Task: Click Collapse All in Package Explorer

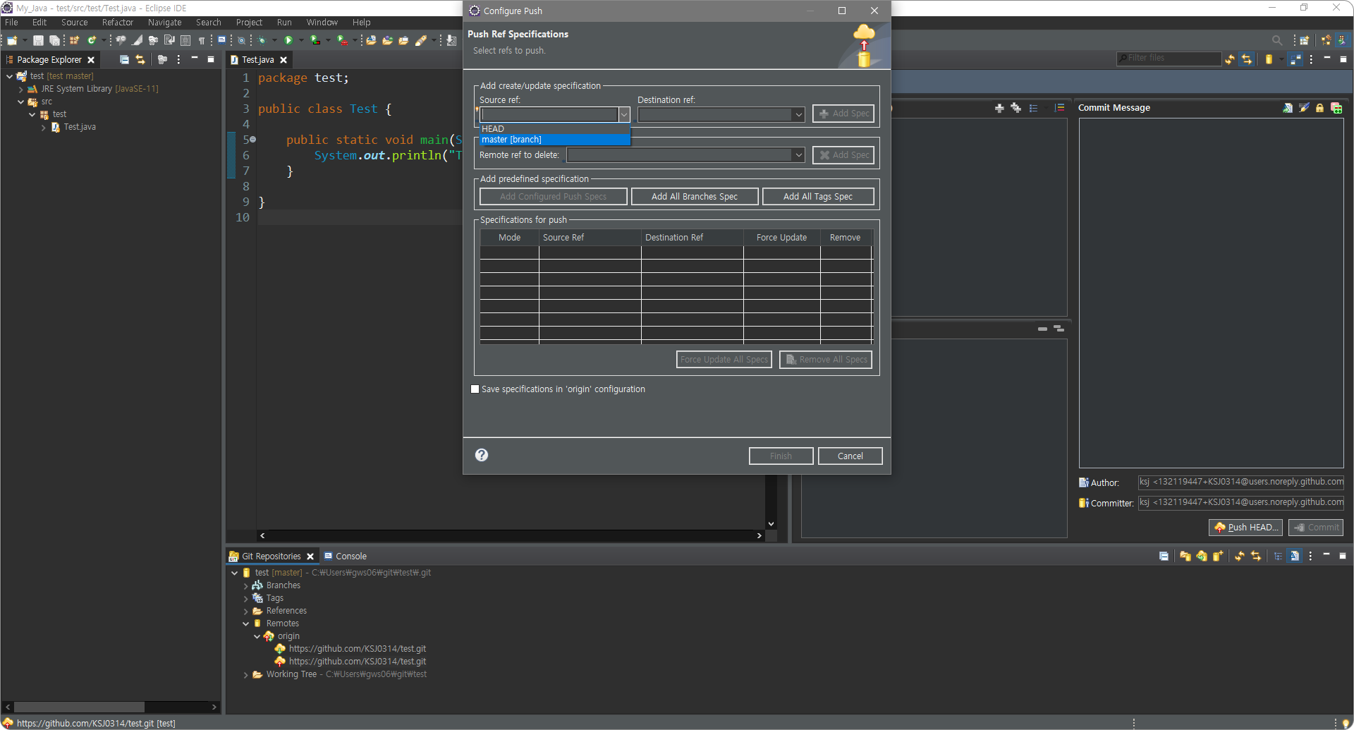Action: point(124,60)
